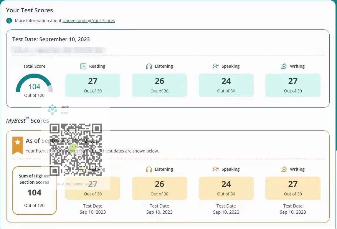Click Sep 10, 2023 date under MyBest Speaking
The image size is (337, 229).
coord(226,212)
